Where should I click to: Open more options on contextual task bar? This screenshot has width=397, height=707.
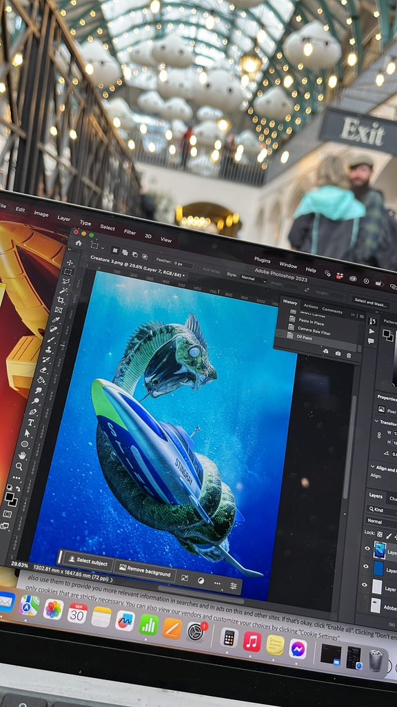[x=217, y=583]
